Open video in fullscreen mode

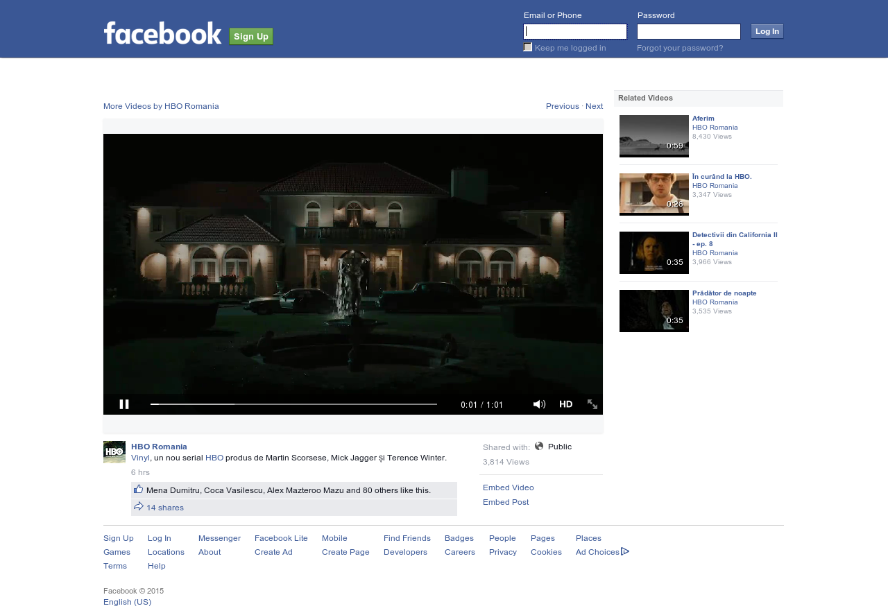point(592,404)
